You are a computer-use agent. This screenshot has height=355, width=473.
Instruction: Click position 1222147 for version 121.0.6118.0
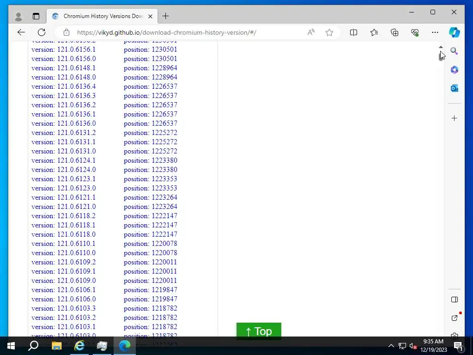click(x=150, y=234)
